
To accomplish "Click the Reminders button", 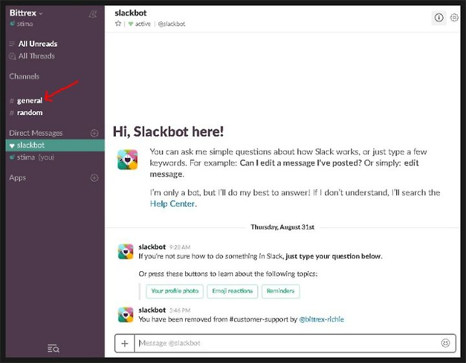I will pos(280,291).
